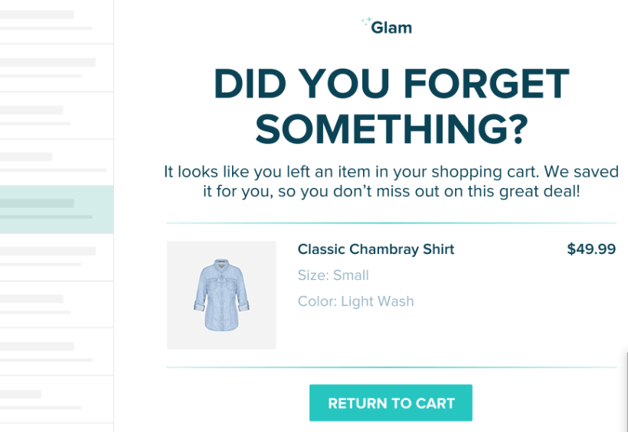Open the second email row in the sidebar
The height and width of the screenshot is (432, 628).
pyautogui.click(x=57, y=67)
